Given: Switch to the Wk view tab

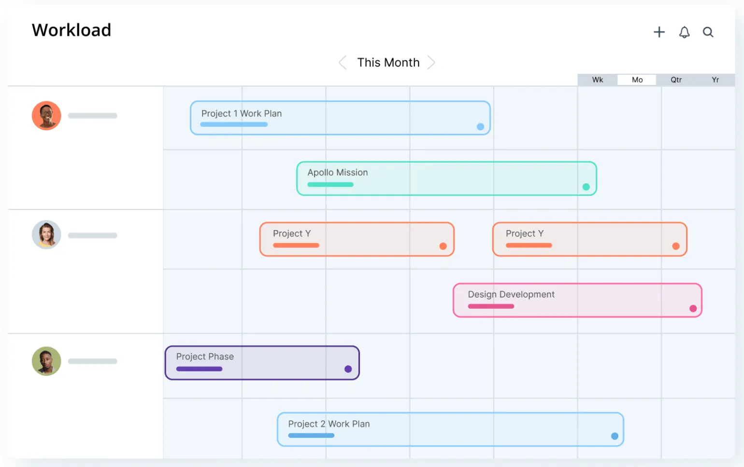Looking at the screenshot, I should click(598, 80).
